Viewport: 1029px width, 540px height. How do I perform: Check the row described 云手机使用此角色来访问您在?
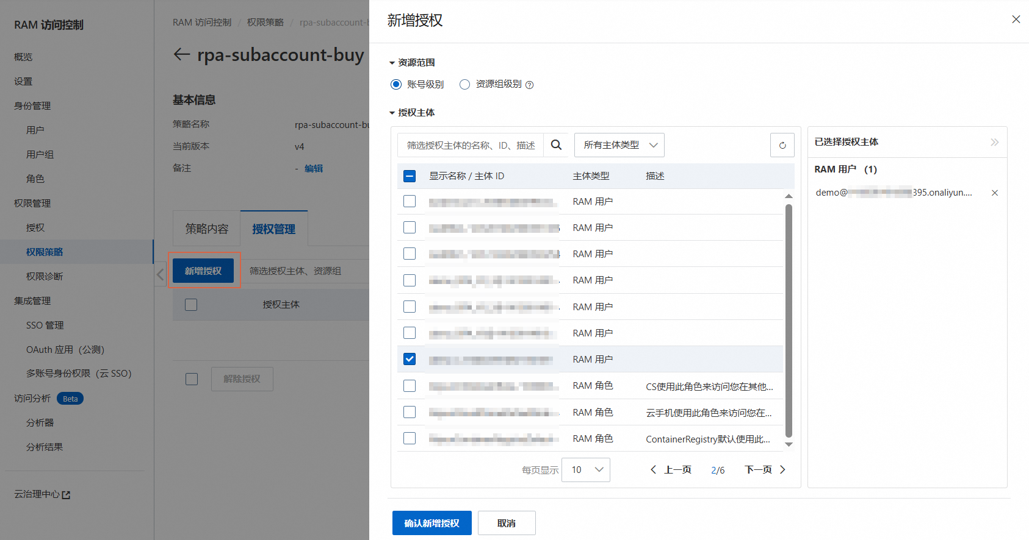pyautogui.click(x=410, y=412)
